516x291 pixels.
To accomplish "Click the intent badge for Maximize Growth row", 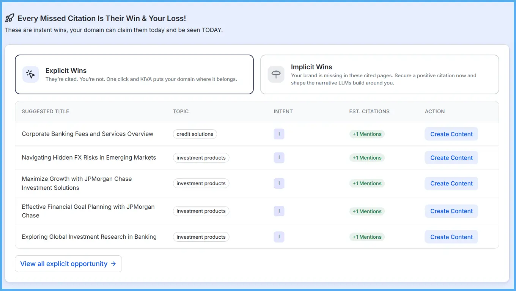I will point(279,183).
